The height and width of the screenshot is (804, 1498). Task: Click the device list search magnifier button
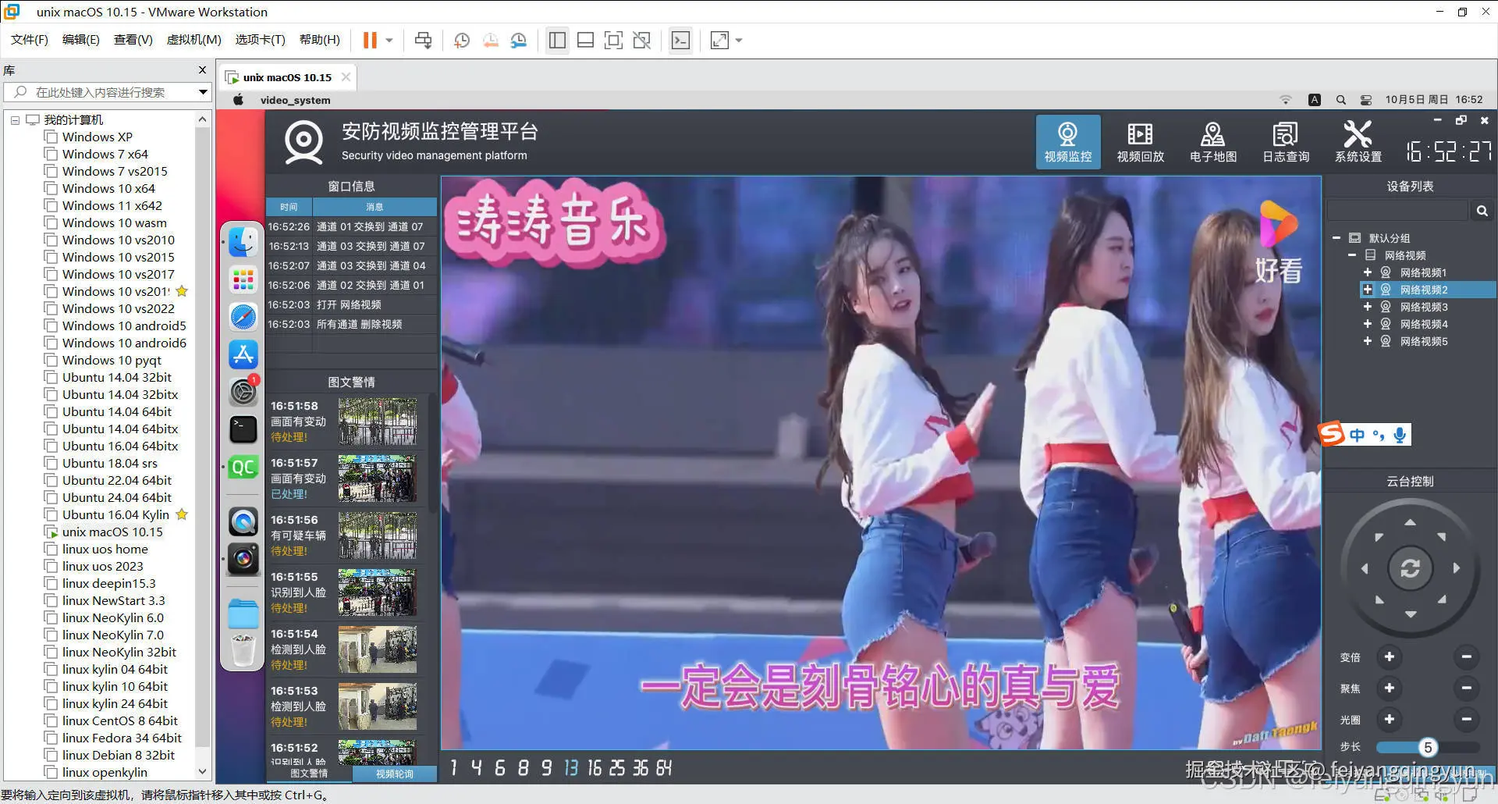click(x=1482, y=211)
